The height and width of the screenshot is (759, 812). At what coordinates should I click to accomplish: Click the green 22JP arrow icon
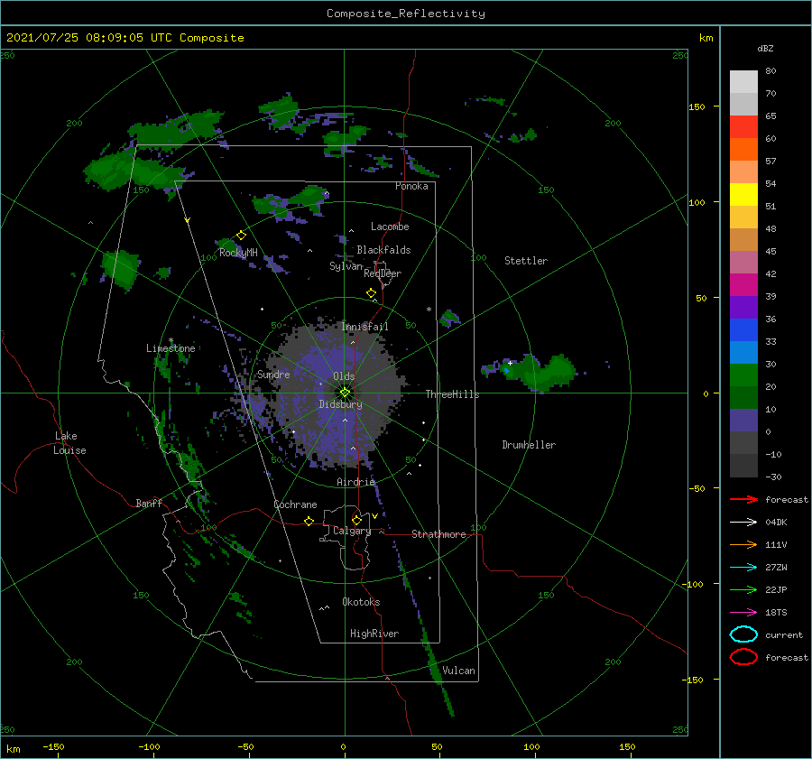tap(743, 589)
